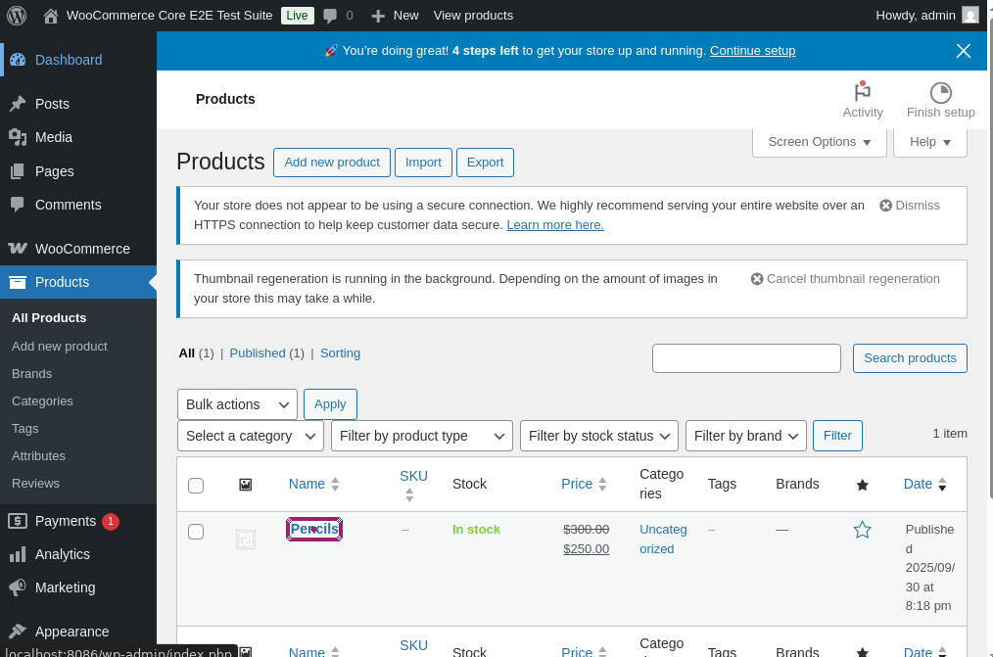The height and width of the screenshot is (657, 993).
Task: Select the Pencils product checkbox
Action: 196,531
